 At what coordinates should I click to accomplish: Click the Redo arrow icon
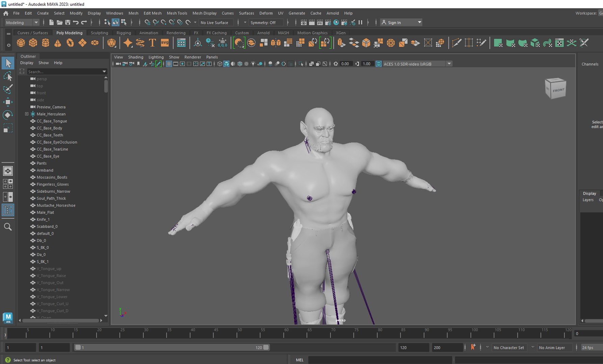84,23
